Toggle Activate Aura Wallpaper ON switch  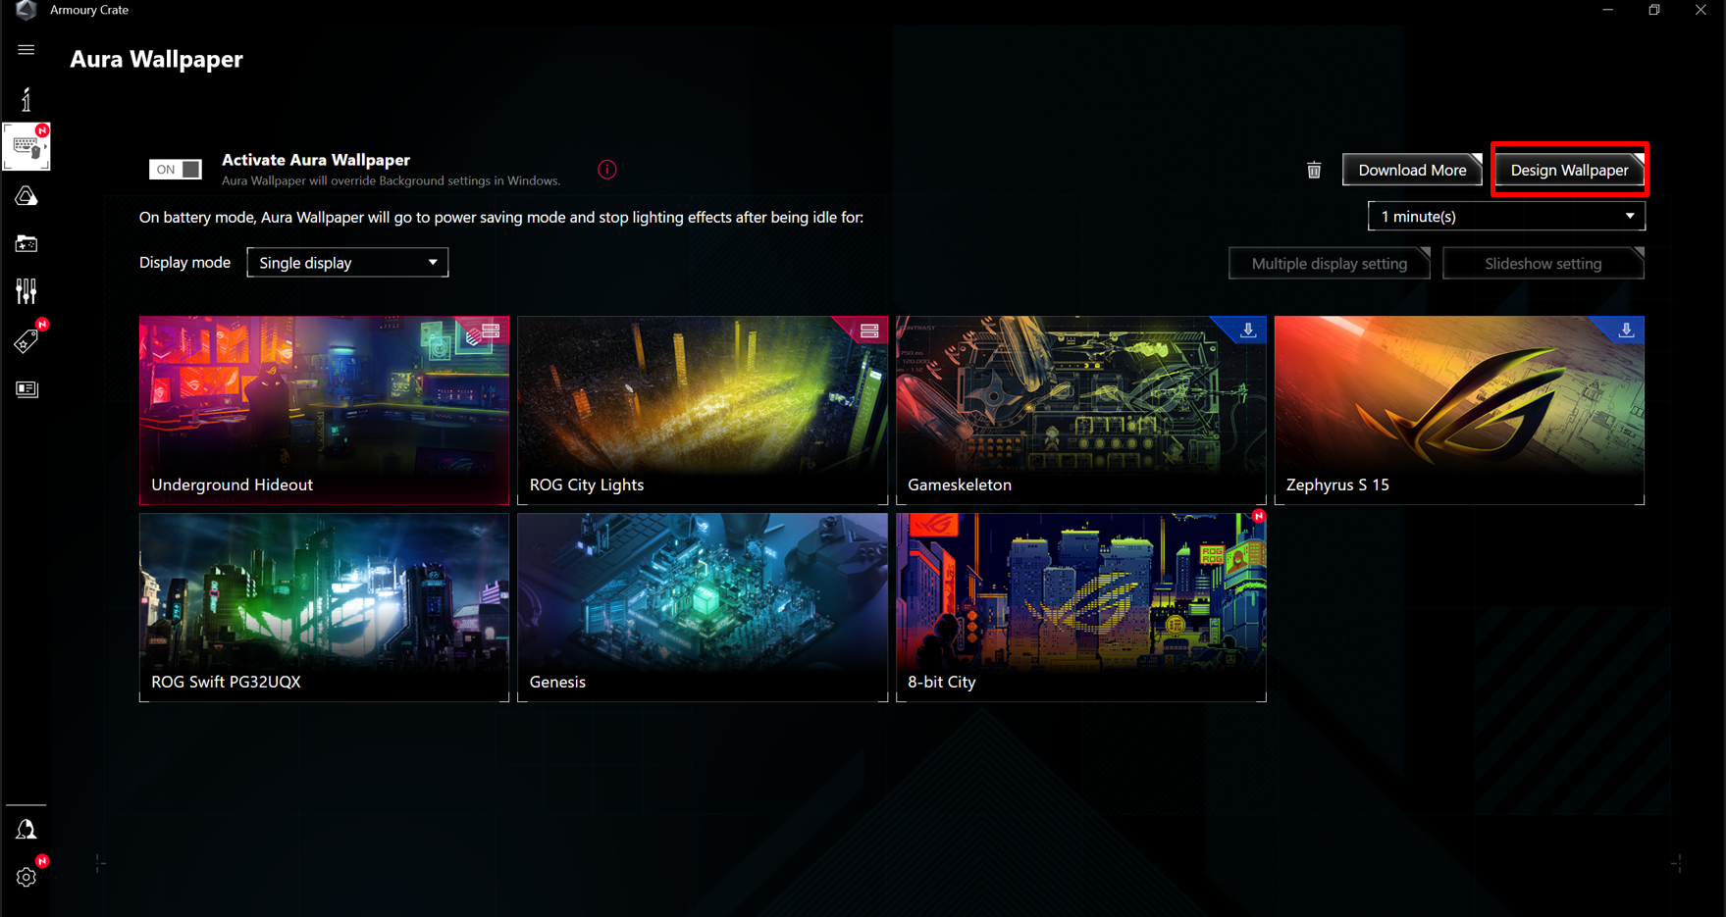click(x=176, y=170)
